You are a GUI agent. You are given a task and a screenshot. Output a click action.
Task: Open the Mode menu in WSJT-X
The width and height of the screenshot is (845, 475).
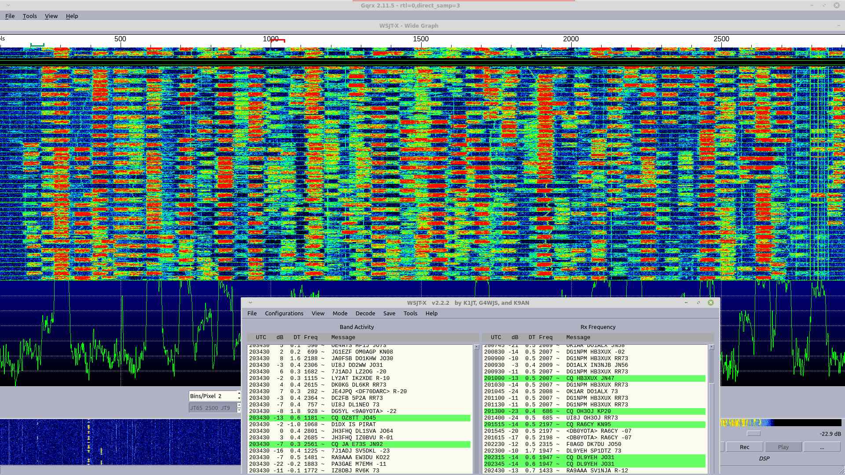tap(340, 313)
